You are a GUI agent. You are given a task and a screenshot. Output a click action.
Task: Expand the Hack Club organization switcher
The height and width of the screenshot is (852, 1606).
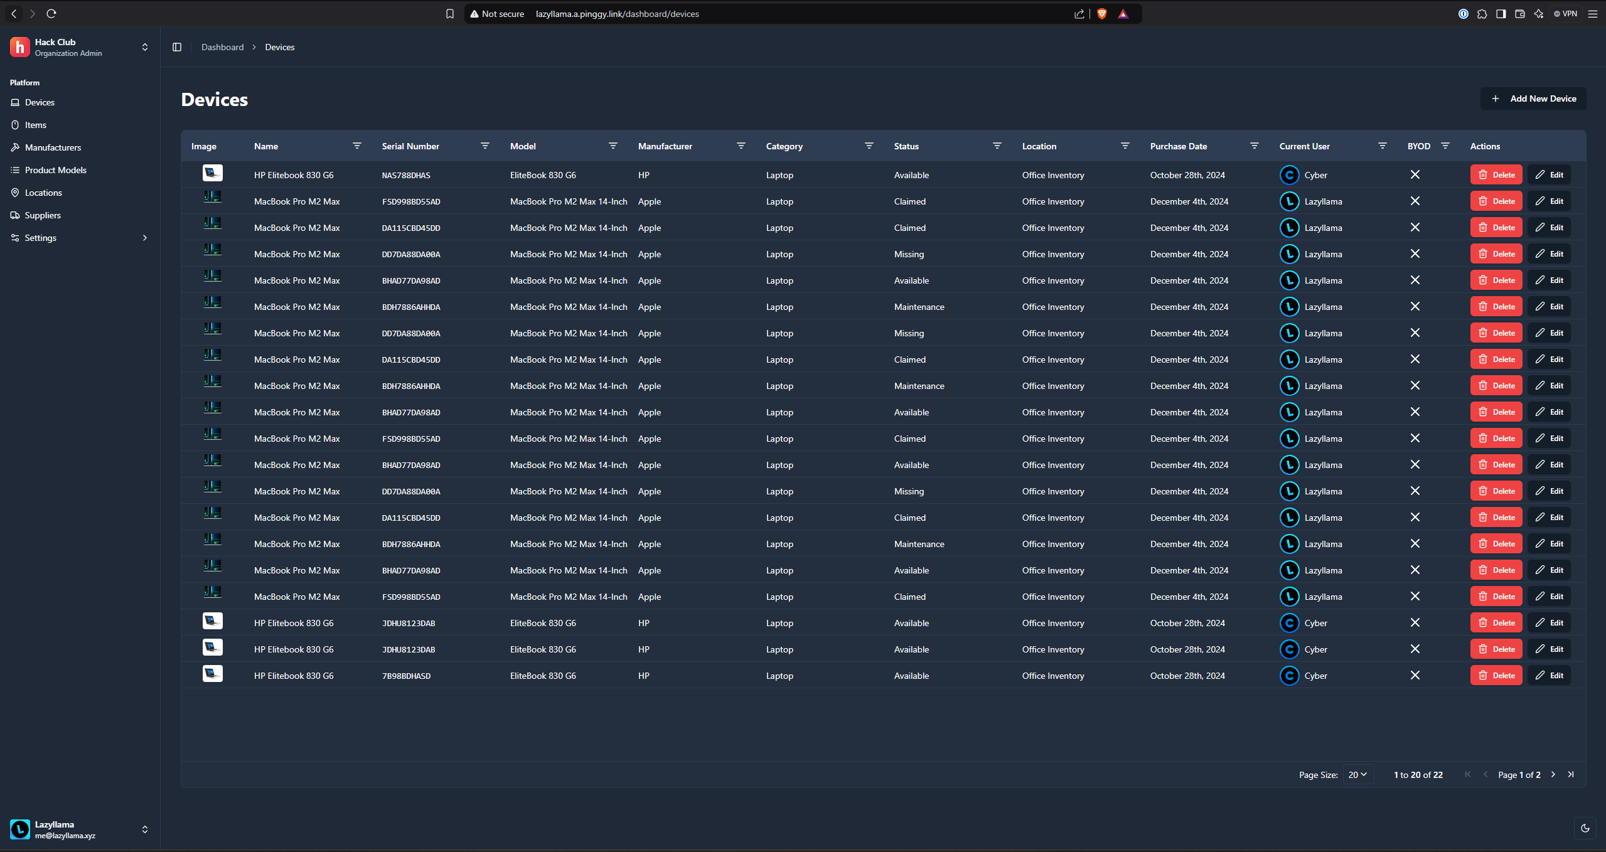click(145, 47)
